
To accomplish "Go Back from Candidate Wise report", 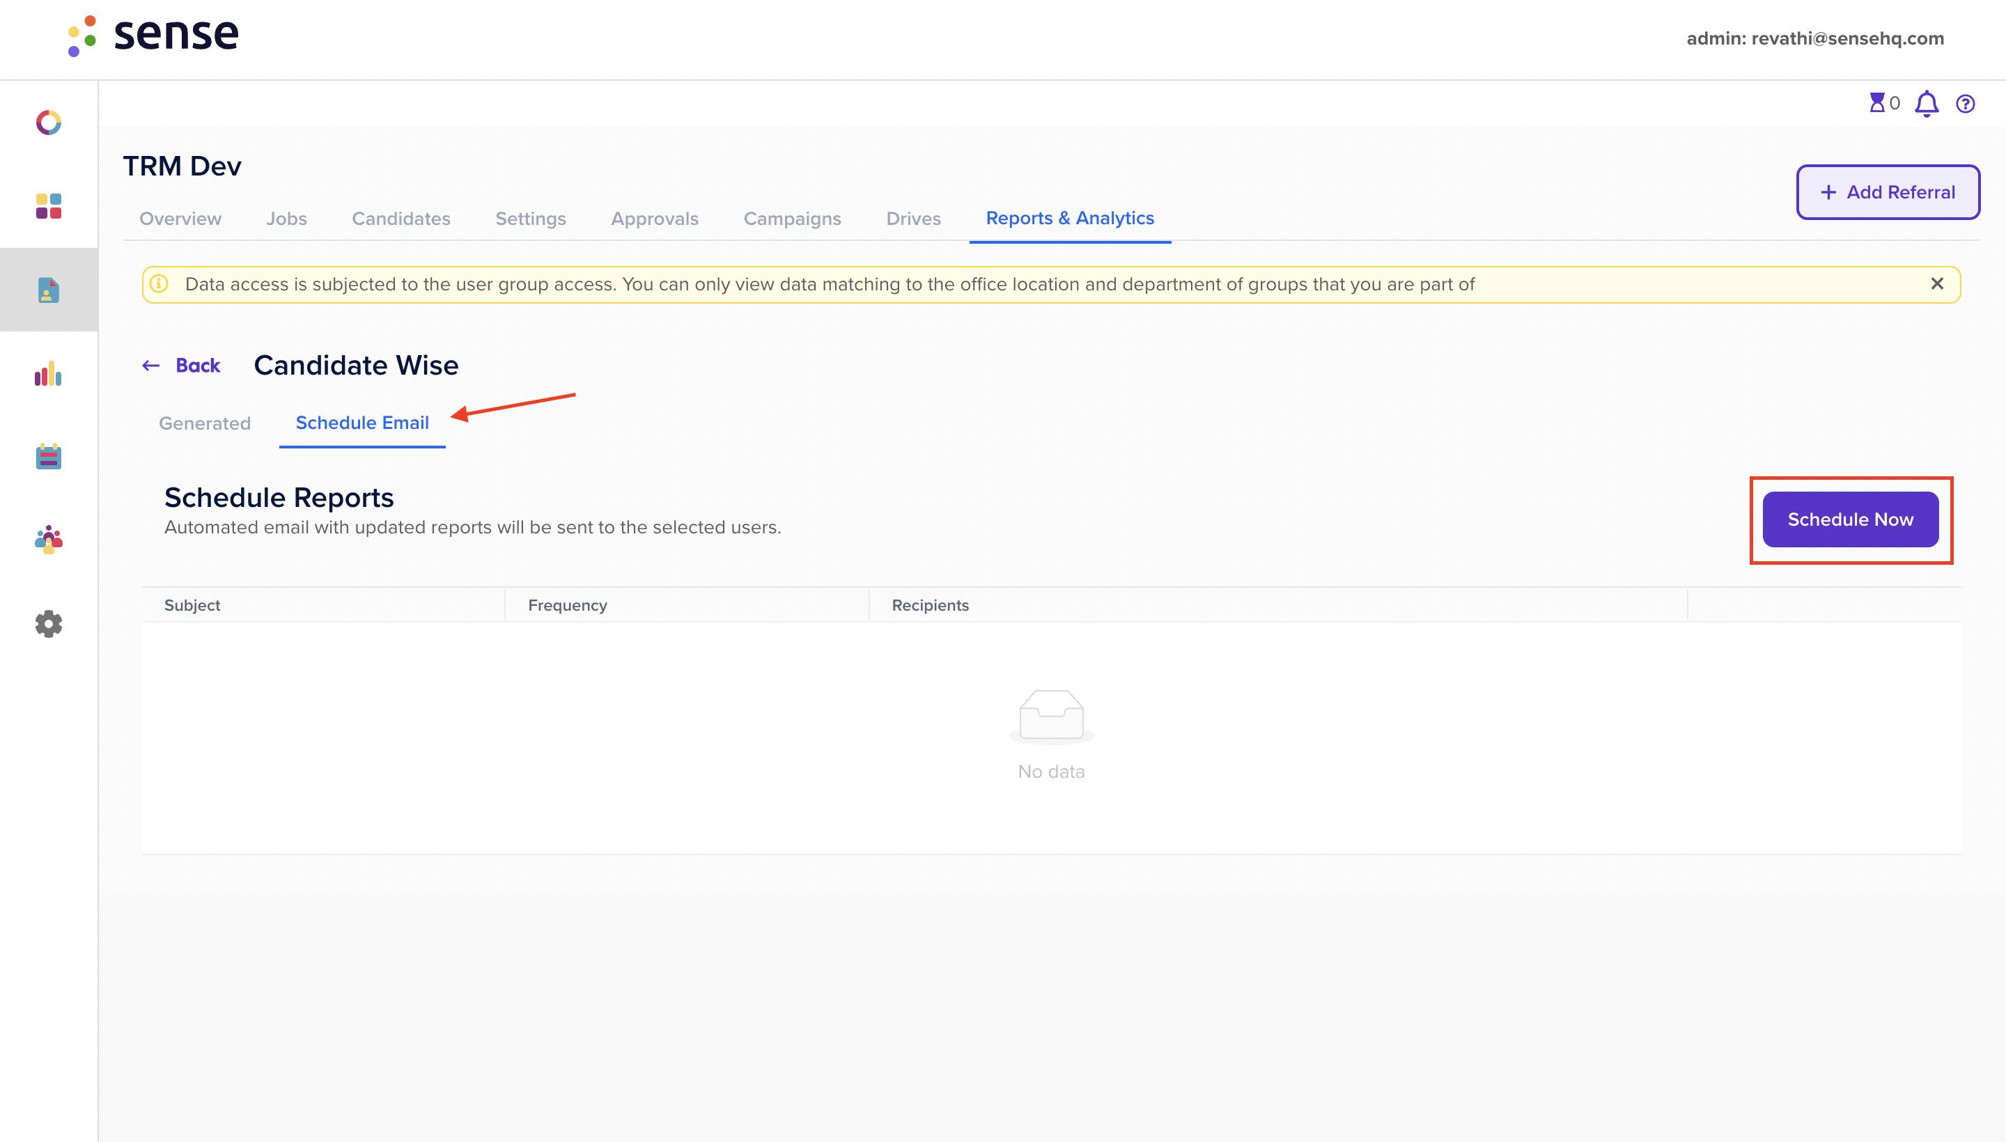I will pos(181,366).
